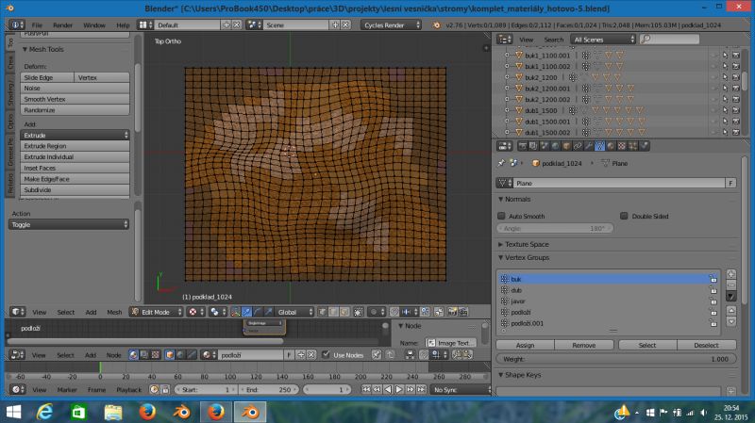Click the Start frame field
Screen dimensions: 755x423
(x=206, y=390)
